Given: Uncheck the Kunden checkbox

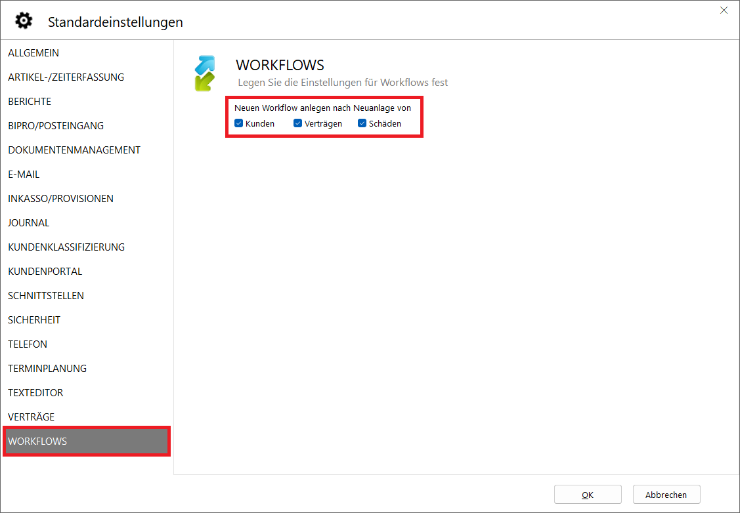Looking at the screenshot, I should (x=239, y=123).
